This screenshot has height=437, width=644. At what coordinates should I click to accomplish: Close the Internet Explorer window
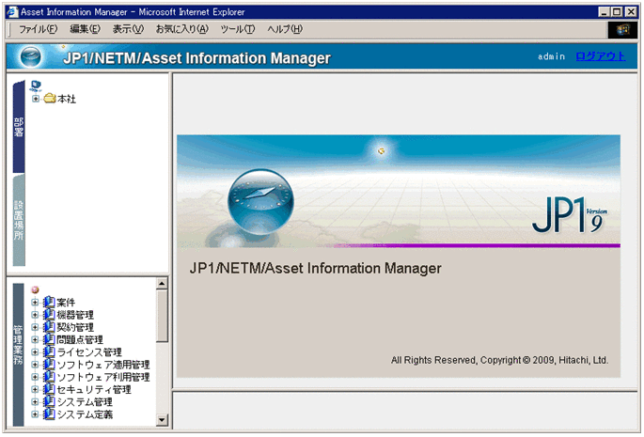click(631, 12)
